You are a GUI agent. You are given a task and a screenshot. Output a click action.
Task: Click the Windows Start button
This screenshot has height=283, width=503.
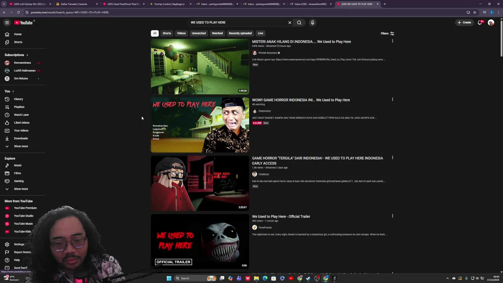coord(169,278)
